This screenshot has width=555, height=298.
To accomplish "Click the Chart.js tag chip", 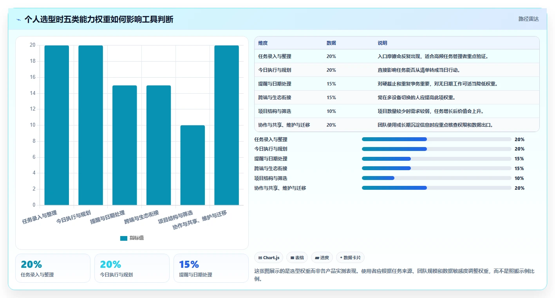I will pyautogui.click(x=269, y=258).
